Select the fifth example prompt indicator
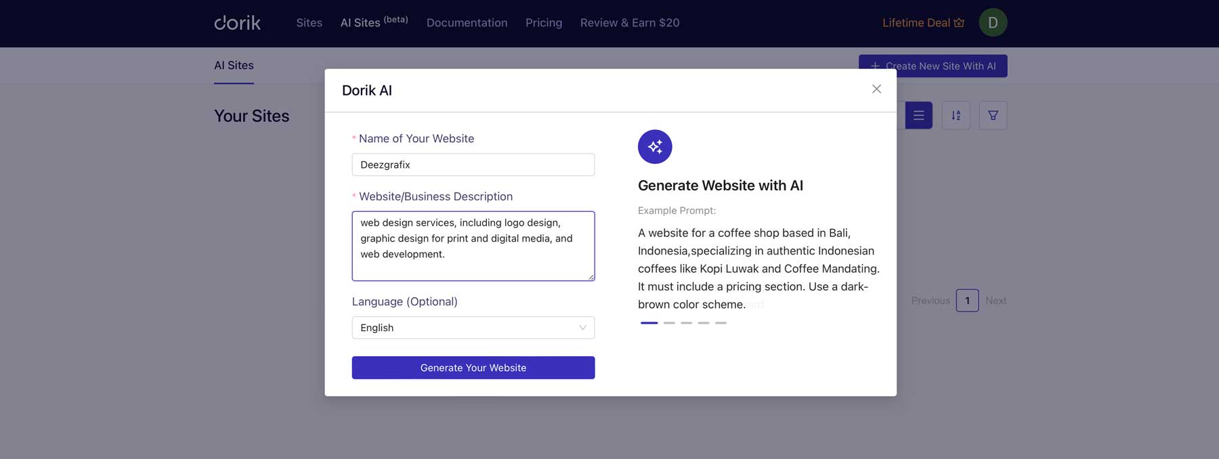1219x459 pixels. click(x=721, y=323)
